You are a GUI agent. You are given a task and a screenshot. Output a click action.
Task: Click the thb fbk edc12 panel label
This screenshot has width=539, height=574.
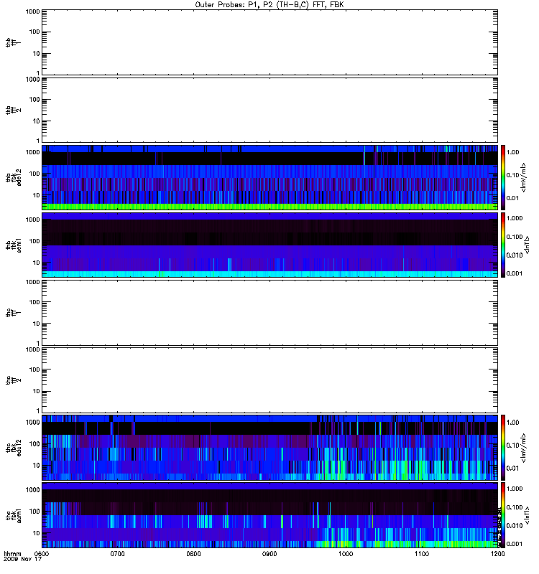pos(14,177)
